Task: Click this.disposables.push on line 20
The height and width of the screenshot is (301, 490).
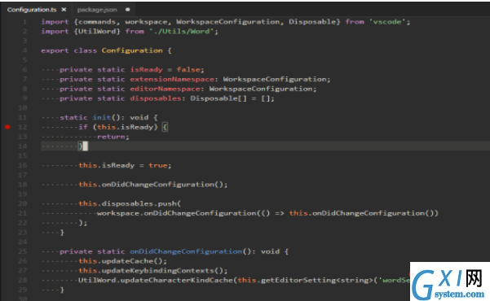Action: [128, 203]
